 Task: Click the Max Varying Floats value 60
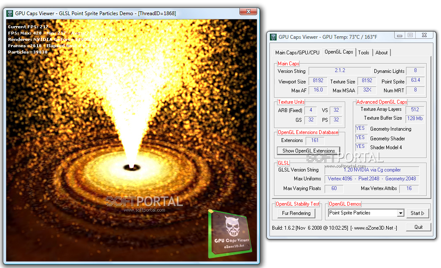334,189
